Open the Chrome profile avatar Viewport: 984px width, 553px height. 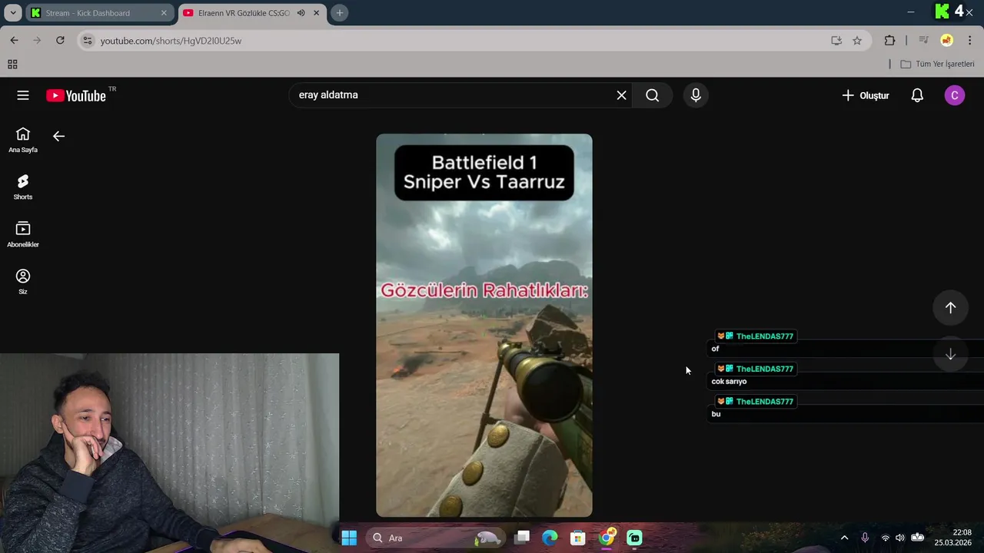(x=946, y=41)
